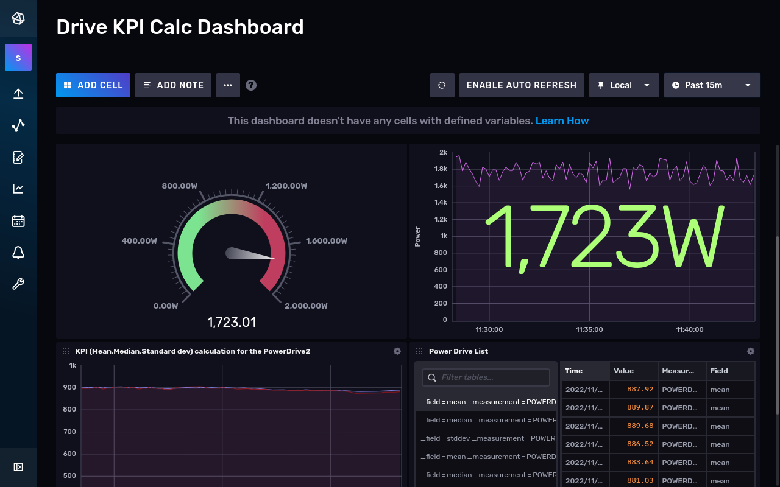Viewport: 780px width, 487px height.
Task: Open Tasks via the calendar sidebar icon
Action: [18, 220]
